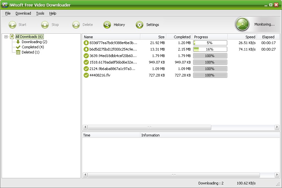This screenshot has height=188, width=282.
Task: Click the 16% progress bar
Action: [x=210, y=49]
